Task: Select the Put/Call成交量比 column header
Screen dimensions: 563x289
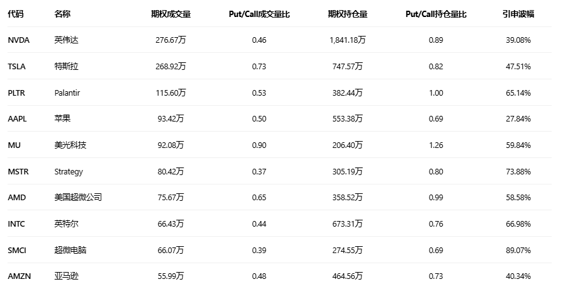Action: pos(259,14)
